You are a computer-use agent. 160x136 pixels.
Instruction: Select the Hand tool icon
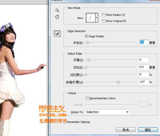57,17
